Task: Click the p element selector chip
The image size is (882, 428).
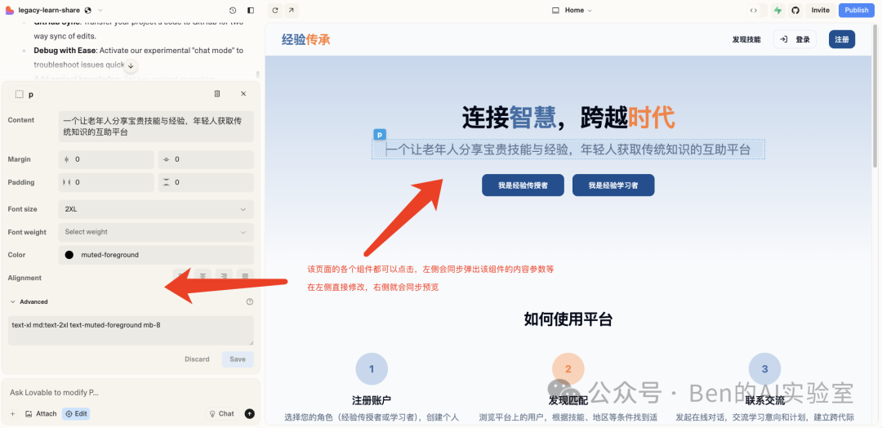Action: [x=24, y=95]
